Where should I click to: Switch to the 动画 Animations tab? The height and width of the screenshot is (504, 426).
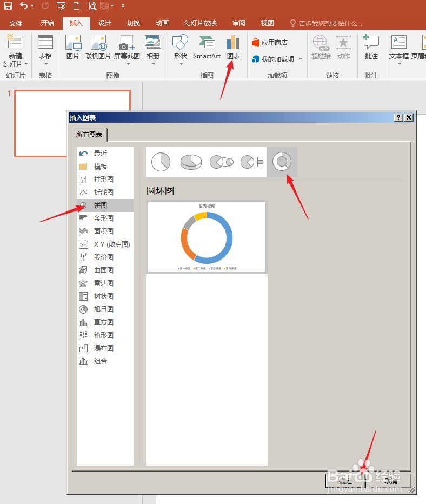(162, 23)
